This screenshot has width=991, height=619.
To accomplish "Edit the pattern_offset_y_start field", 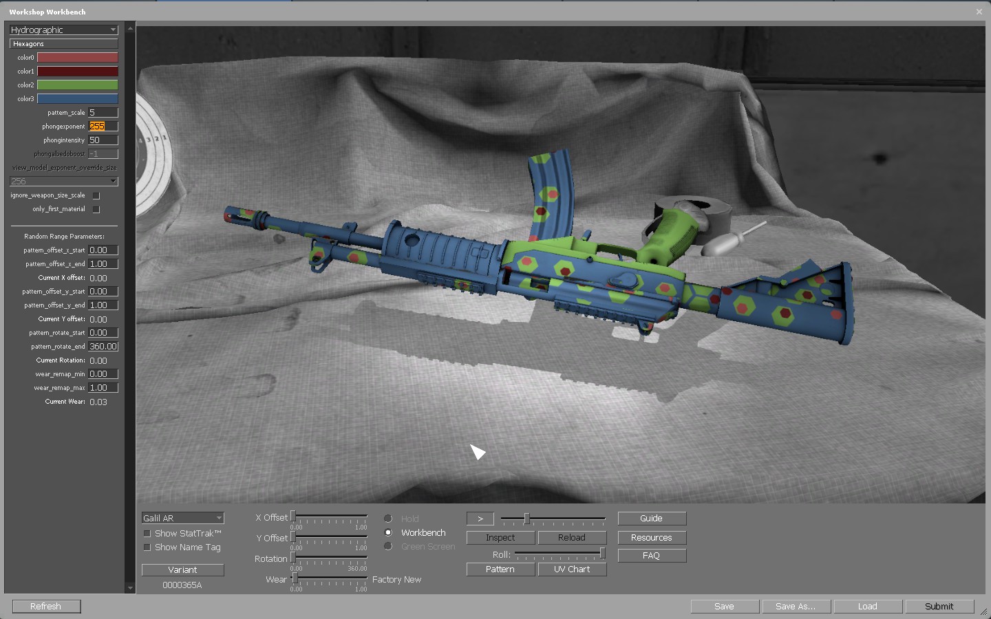I will [x=103, y=291].
